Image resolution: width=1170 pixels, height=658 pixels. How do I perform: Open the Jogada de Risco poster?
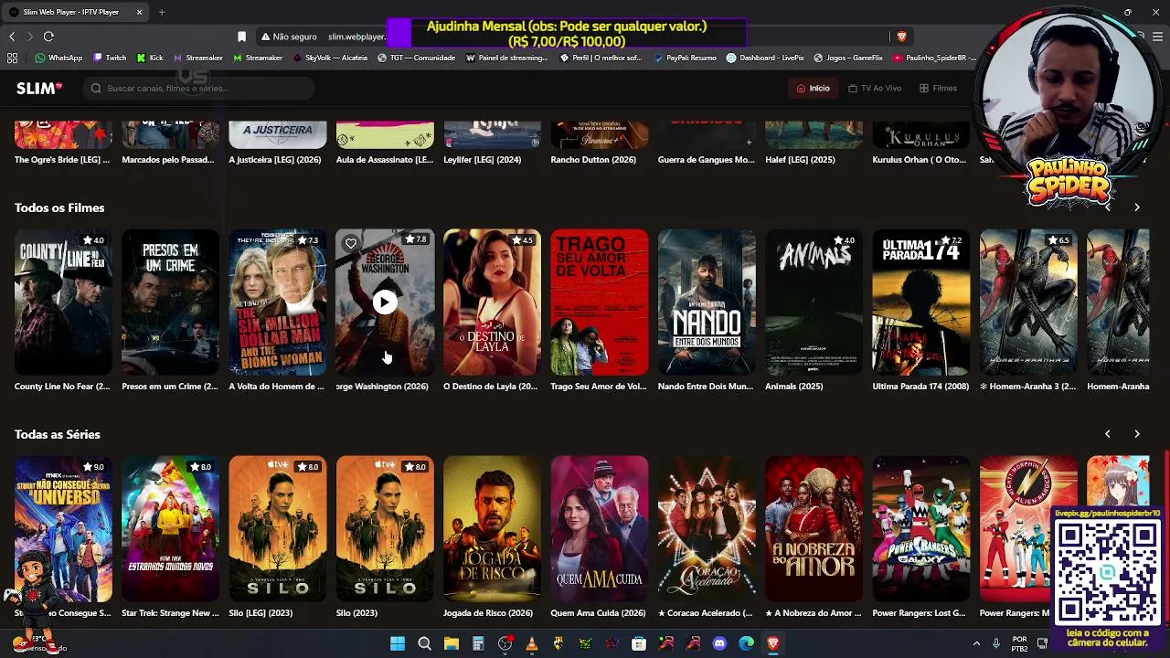click(x=492, y=529)
